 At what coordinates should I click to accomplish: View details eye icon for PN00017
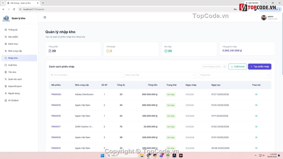(x=256, y=127)
